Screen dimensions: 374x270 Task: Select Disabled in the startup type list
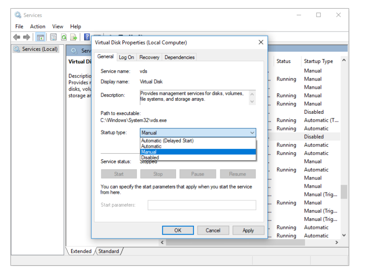pyautogui.click(x=150, y=158)
